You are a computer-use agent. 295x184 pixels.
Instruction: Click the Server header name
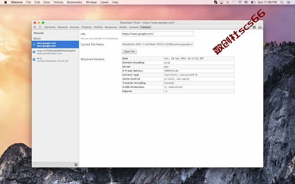click(x=126, y=67)
